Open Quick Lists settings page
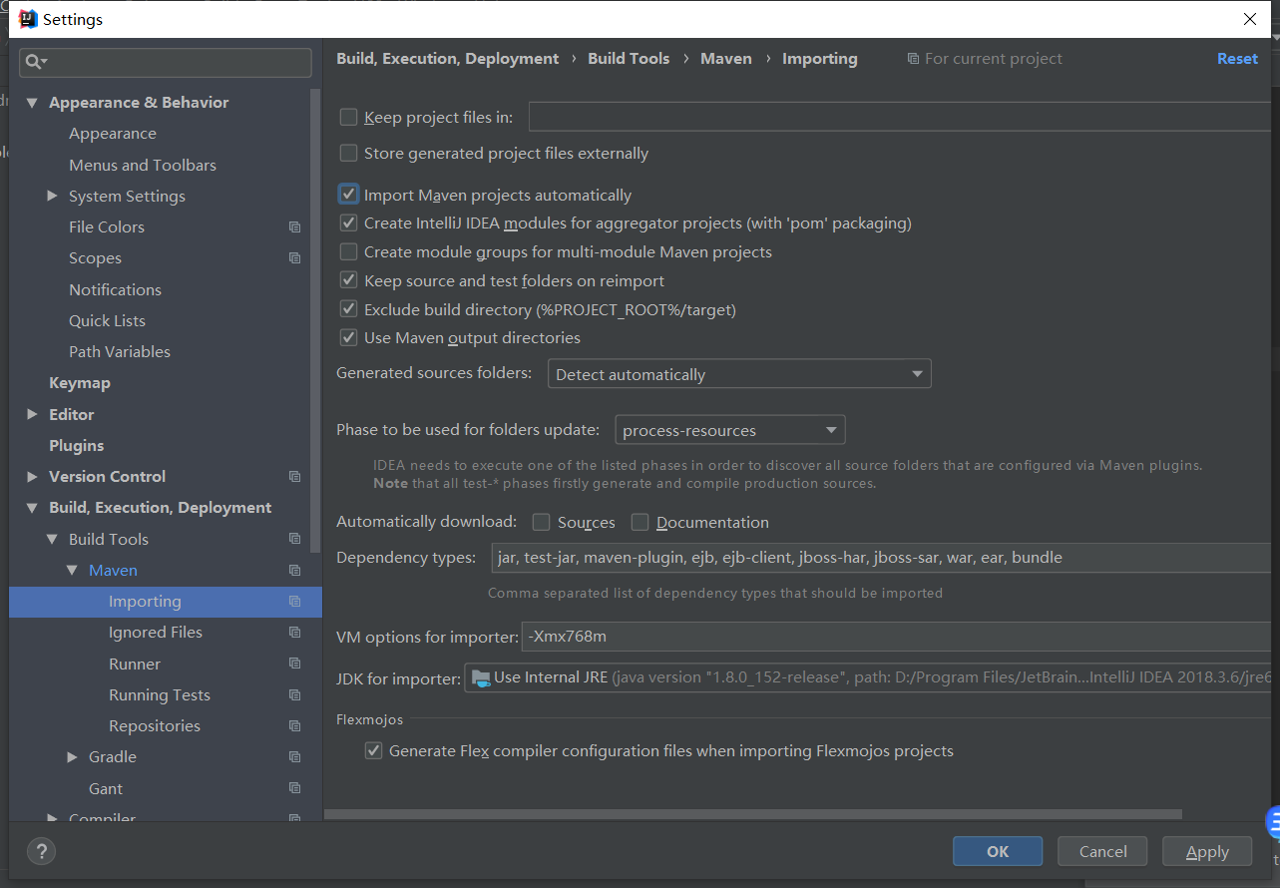The width and height of the screenshot is (1280, 888). pos(107,320)
